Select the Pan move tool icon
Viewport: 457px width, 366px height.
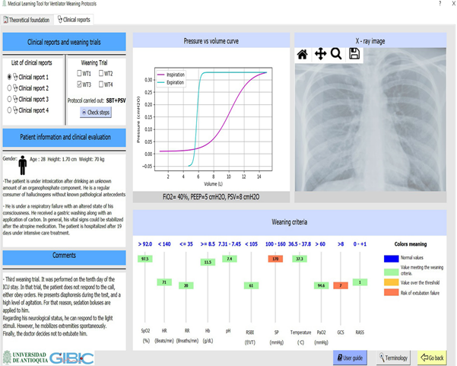click(x=320, y=54)
